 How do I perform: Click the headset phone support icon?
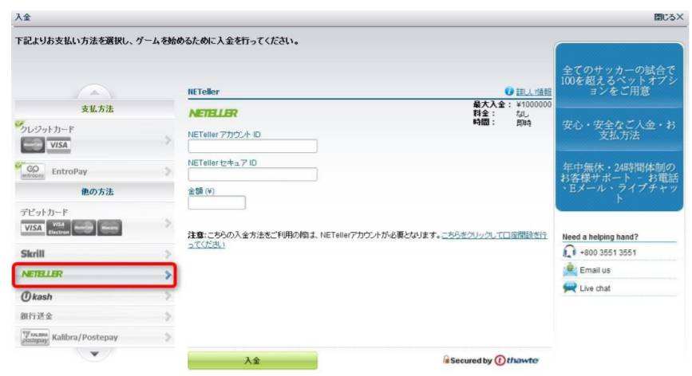[x=569, y=252]
